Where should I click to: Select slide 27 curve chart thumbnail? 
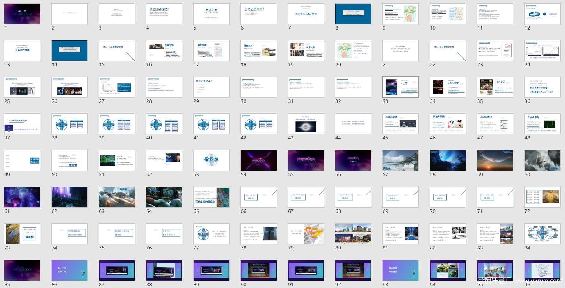coord(117,87)
